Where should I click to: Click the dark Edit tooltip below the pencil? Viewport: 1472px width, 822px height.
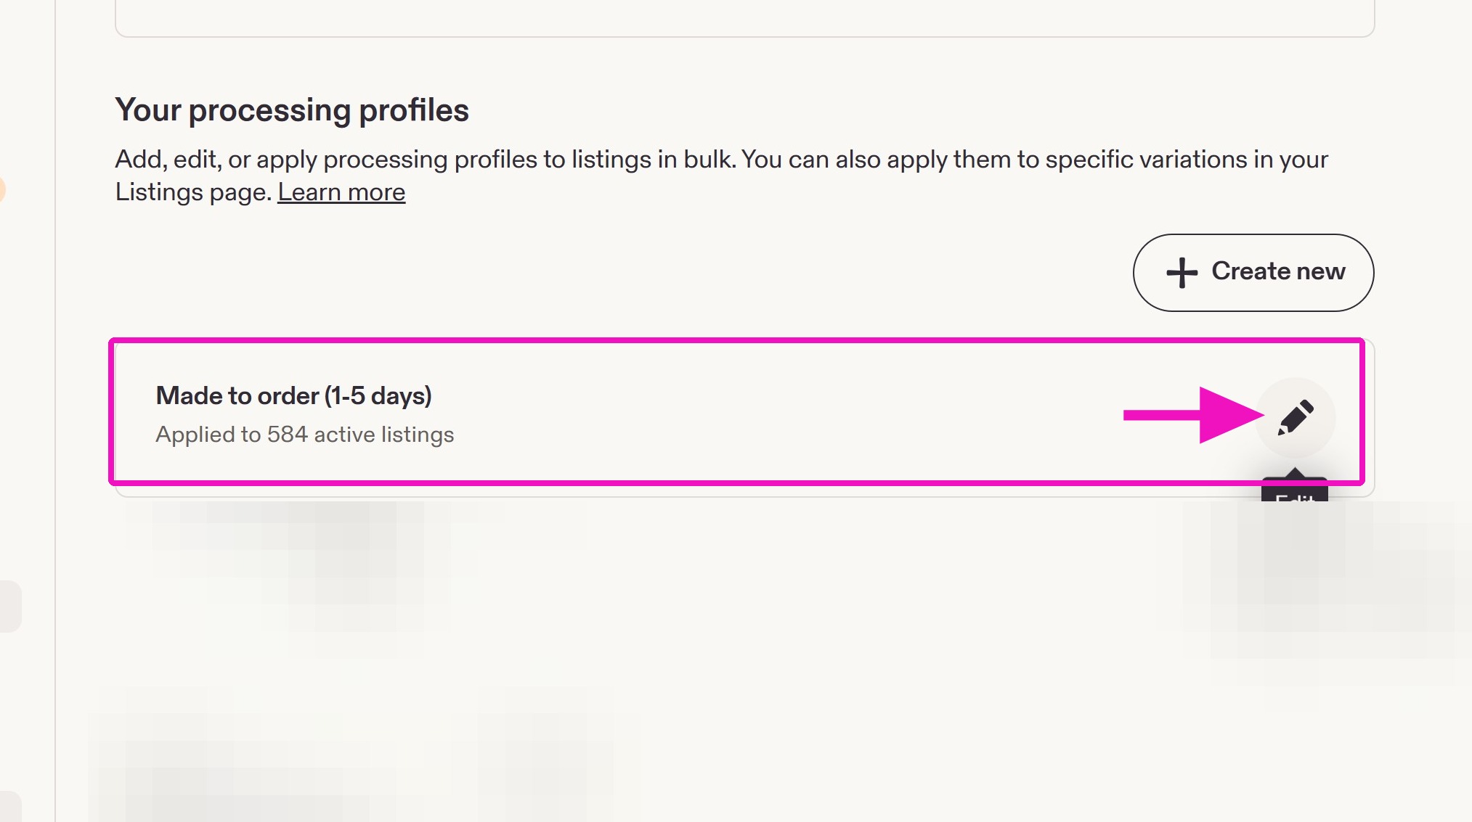point(1294,489)
